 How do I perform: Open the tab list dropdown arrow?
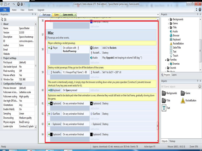tap(158, 15)
